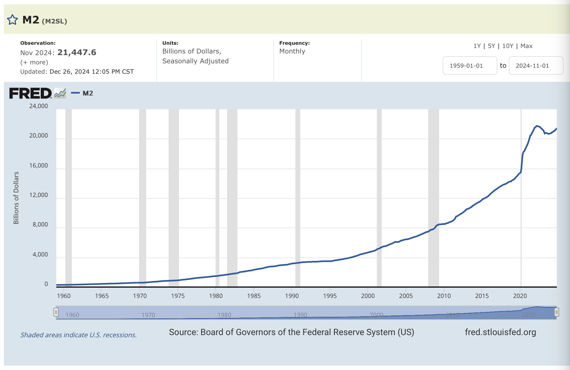The height and width of the screenshot is (370, 570).
Task: Click the small line chart icon next to FRED
Action: tap(60, 93)
